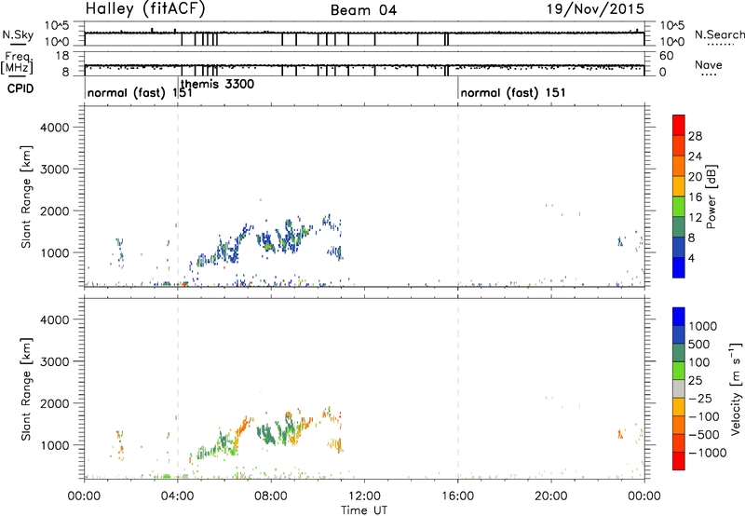Click the '18' tick on frequency axis
This screenshot has width=745, height=516.
point(62,56)
